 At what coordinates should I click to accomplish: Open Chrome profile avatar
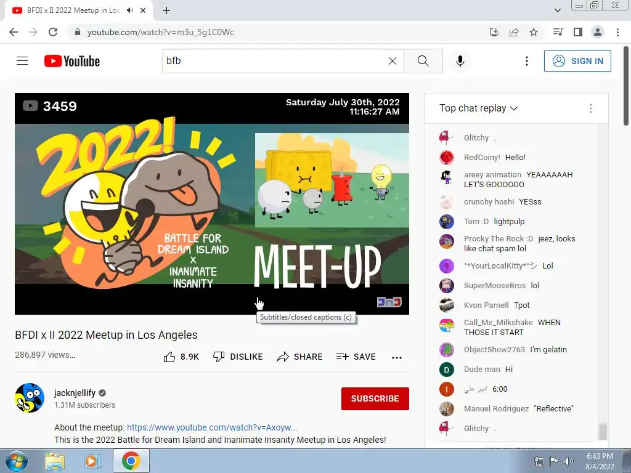point(598,32)
